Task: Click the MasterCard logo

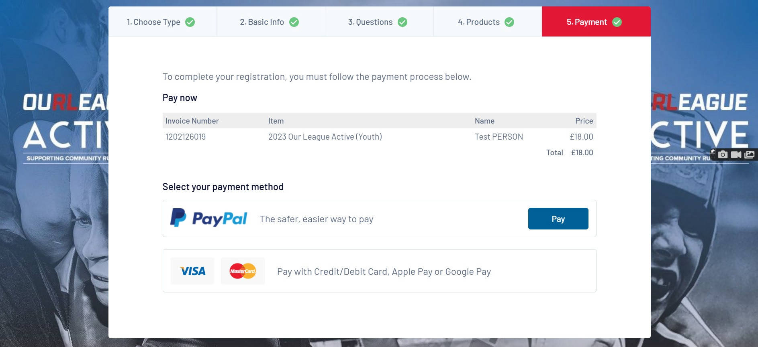Action: 243,271
